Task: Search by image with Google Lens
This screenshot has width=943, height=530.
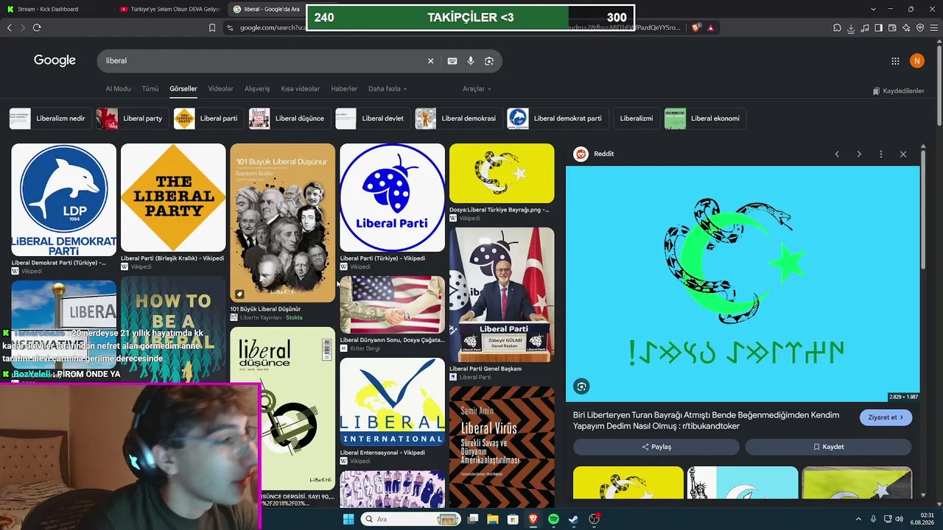Action: tap(489, 61)
